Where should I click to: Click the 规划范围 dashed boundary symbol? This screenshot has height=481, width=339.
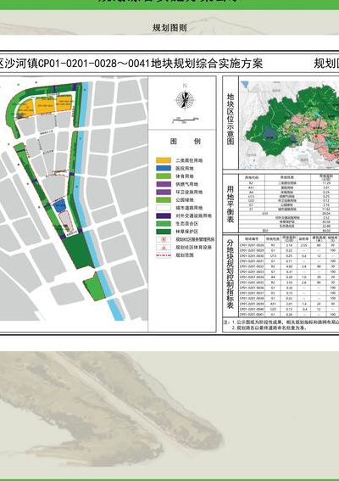pyautogui.click(x=164, y=255)
